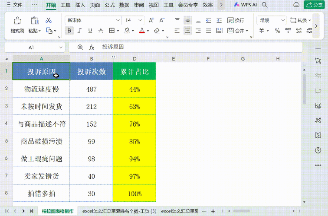Click the increase decimal places icon
The height and width of the screenshot is (216, 328).
298,31
